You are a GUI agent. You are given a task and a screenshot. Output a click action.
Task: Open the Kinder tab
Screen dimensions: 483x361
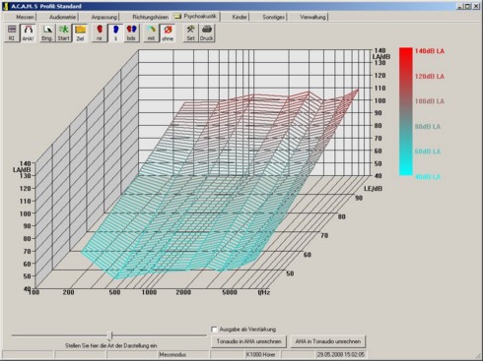coord(240,17)
